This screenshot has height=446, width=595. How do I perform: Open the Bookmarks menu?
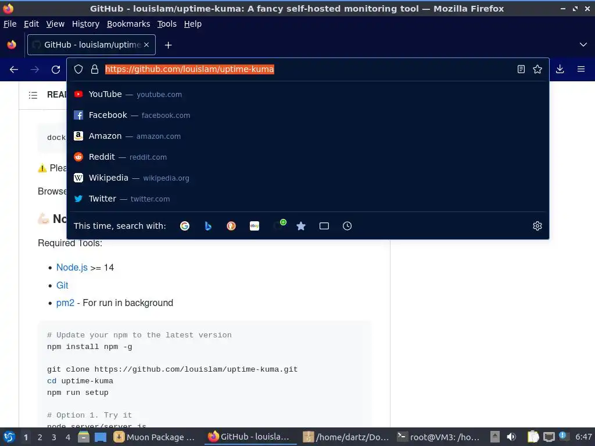click(x=128, y=24)
